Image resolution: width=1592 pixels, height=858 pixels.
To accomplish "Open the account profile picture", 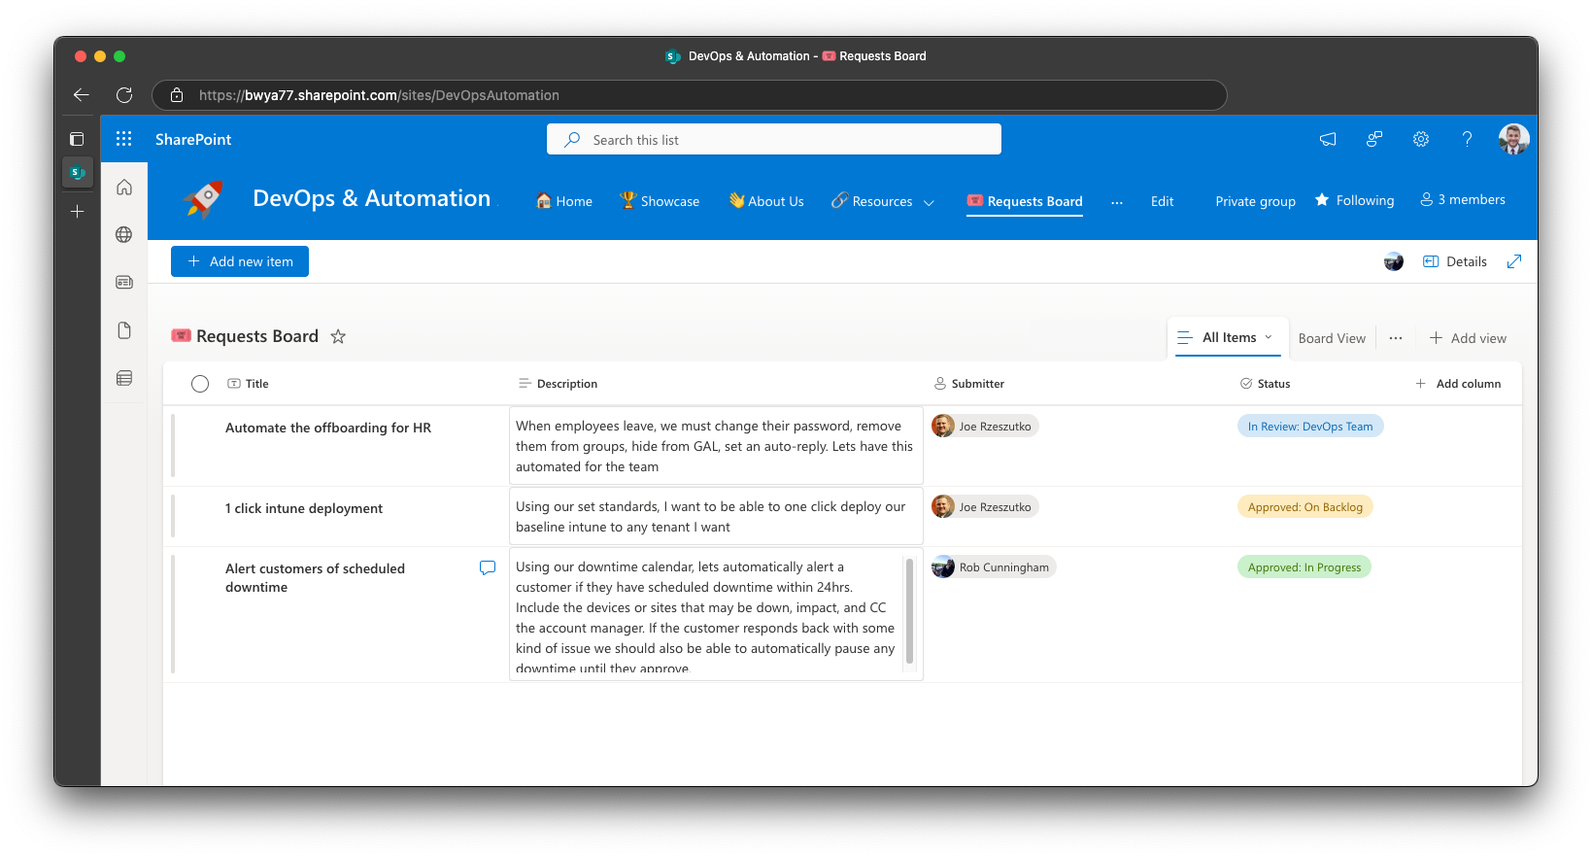I will coord(1513,139).
